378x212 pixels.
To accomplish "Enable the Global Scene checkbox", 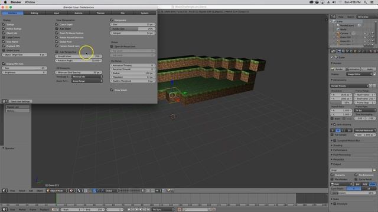I will coord(4,51).
